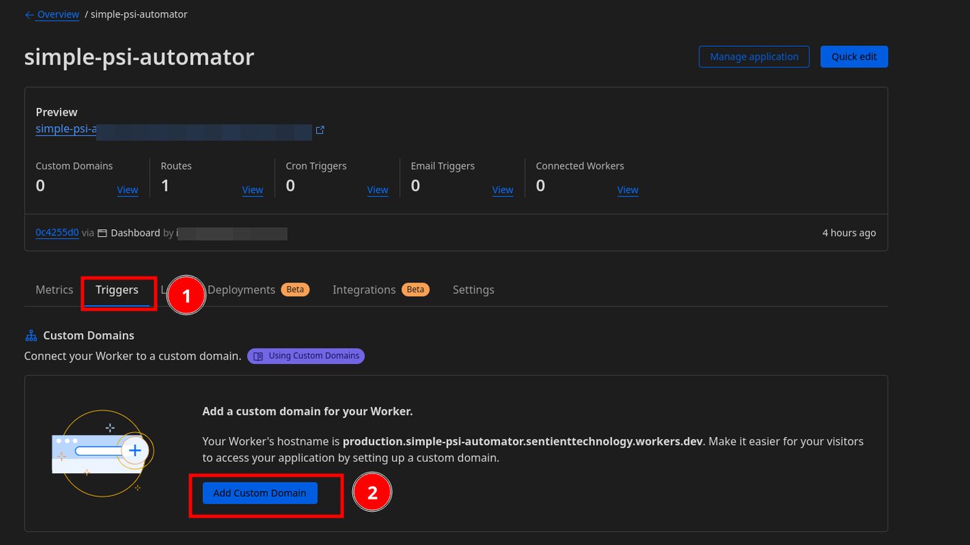970x545 pixels.
Task: View the Cron Triggers
Action: coord(378,189)
